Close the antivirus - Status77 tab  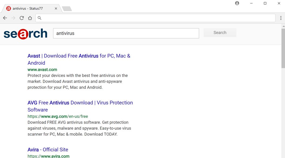click(56, 9)
